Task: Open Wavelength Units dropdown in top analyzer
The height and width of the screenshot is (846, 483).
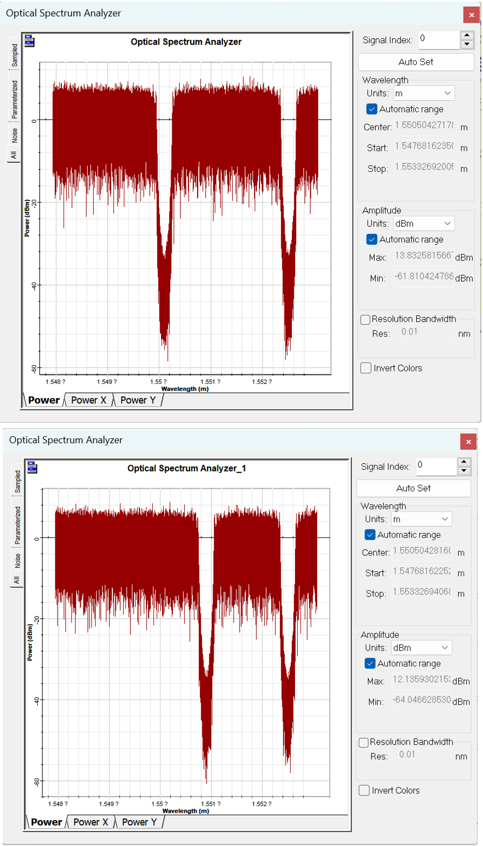Action: [x=424, y=93]
